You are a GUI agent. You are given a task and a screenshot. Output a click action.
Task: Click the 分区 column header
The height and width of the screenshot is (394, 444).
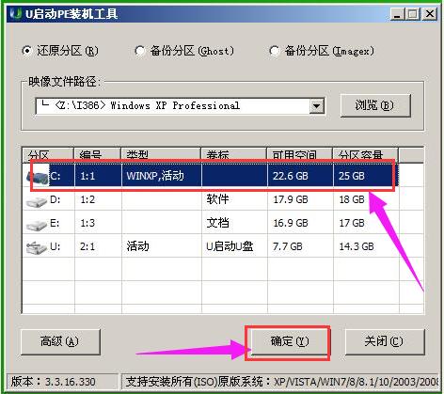coord(48,155)
